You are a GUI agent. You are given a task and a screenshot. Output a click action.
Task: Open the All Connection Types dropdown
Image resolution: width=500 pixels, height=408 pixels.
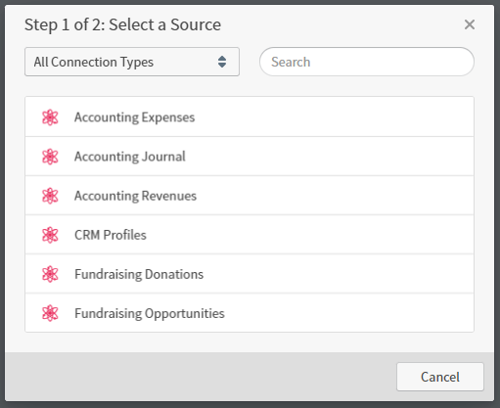132,62
